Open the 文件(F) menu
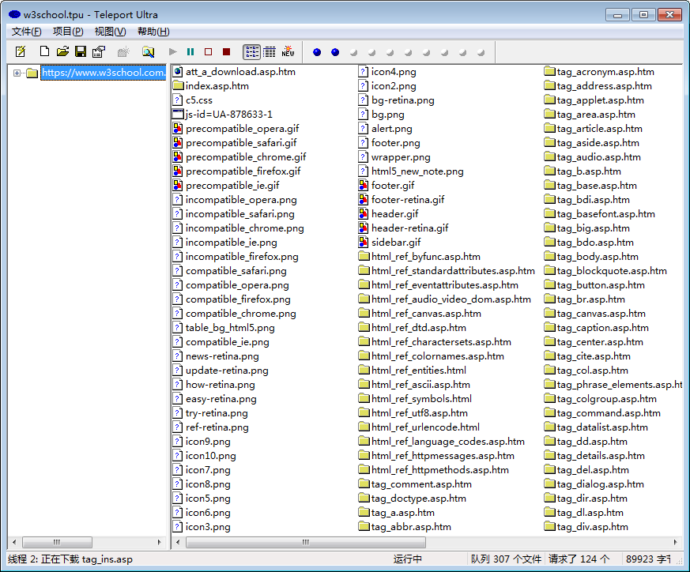The image size is (690, 572). 26,32
